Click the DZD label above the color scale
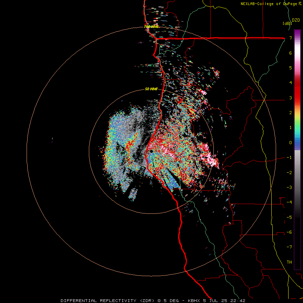 tap(296, 20)
